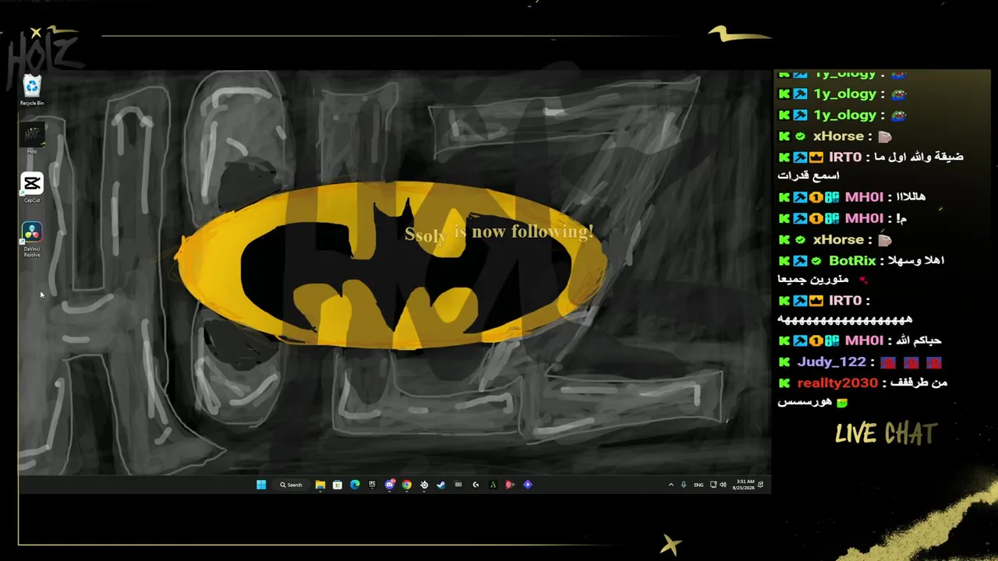The height and width of the screenshot is (561, 998).
Task: Open Microsoft Store from the taskbar
Action: tap(338, 485)
